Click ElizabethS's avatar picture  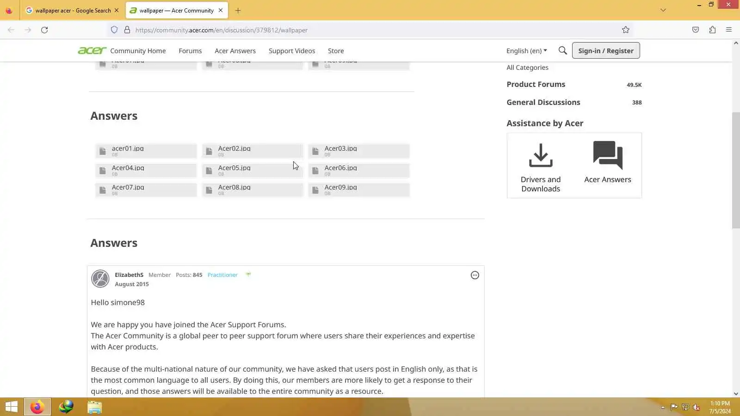(x=100, y=279)
